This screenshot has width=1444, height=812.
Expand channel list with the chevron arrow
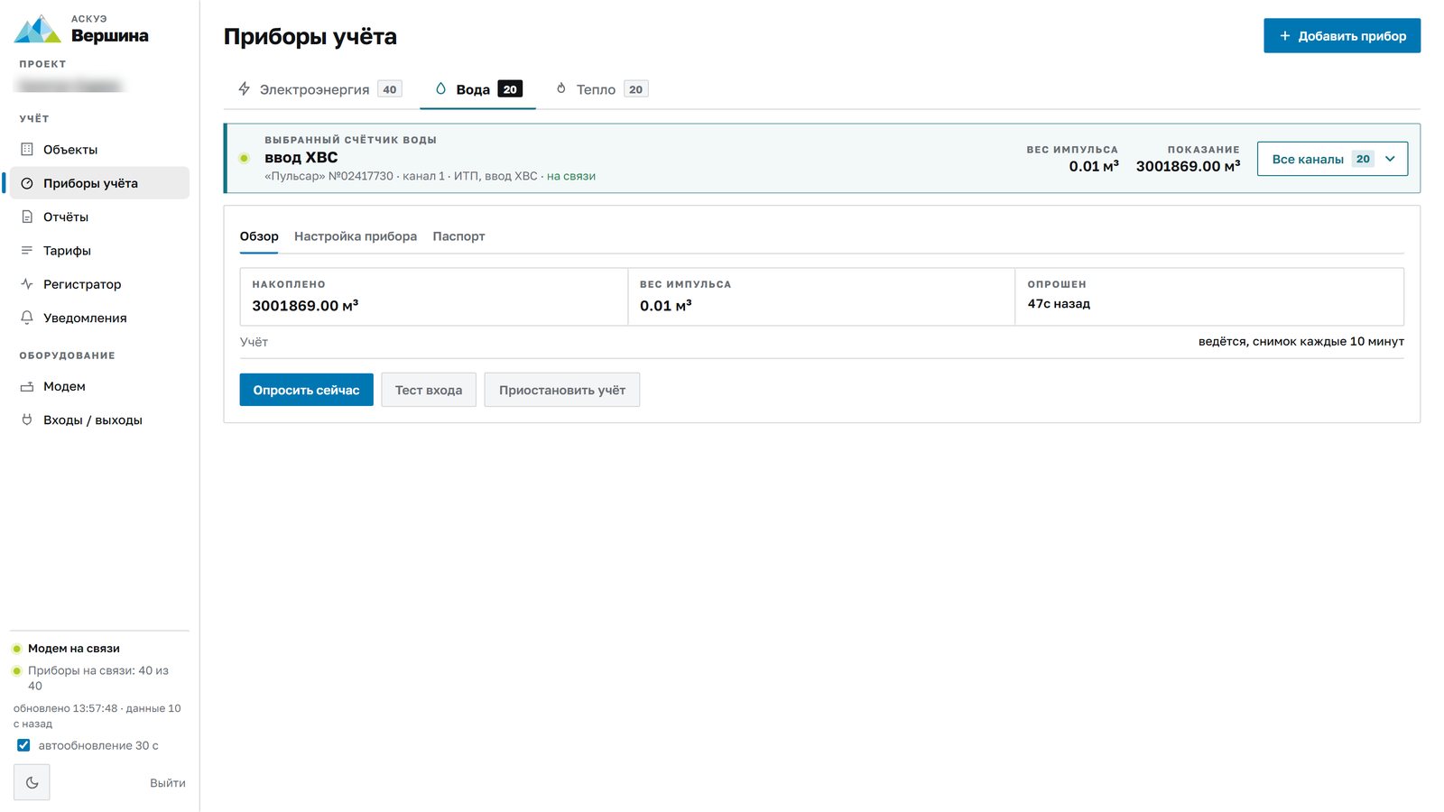click(x=1390, y=159)
